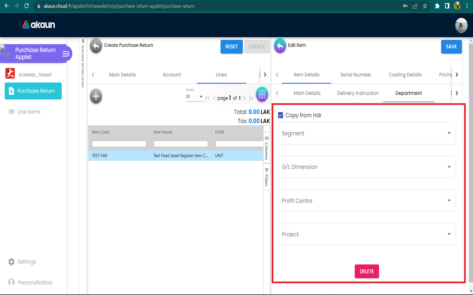Sort by Item Code column header
This screenshot has height=295, width=473.
[x=101, y=132]
